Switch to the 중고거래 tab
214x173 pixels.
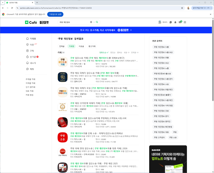pyautogui.click(x=92, y=46)
